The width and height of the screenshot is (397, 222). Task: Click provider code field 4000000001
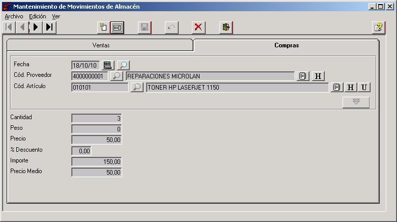coord(90,76)
